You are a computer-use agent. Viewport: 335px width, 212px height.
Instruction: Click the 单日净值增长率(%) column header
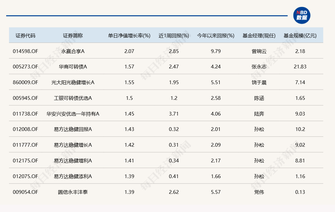pyautogui.click(x=129, y=35)
